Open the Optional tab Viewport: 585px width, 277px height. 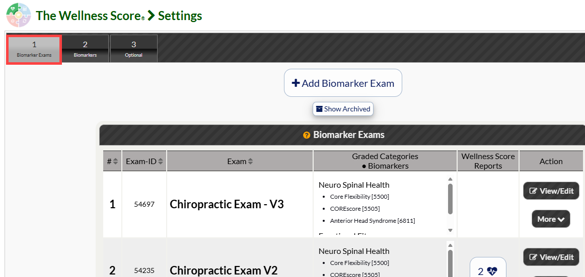[x=133, y=49]
